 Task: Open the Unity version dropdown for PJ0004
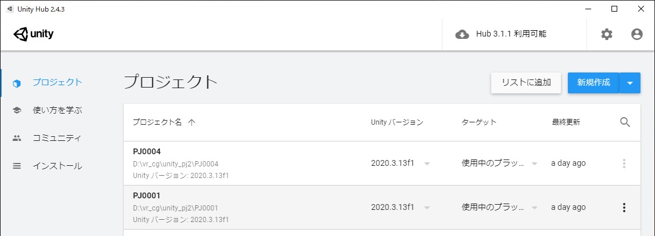click(x=427, y=164)
